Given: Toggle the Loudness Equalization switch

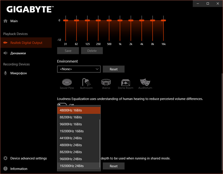Looking at the screenshot, I should coord(62,104).
